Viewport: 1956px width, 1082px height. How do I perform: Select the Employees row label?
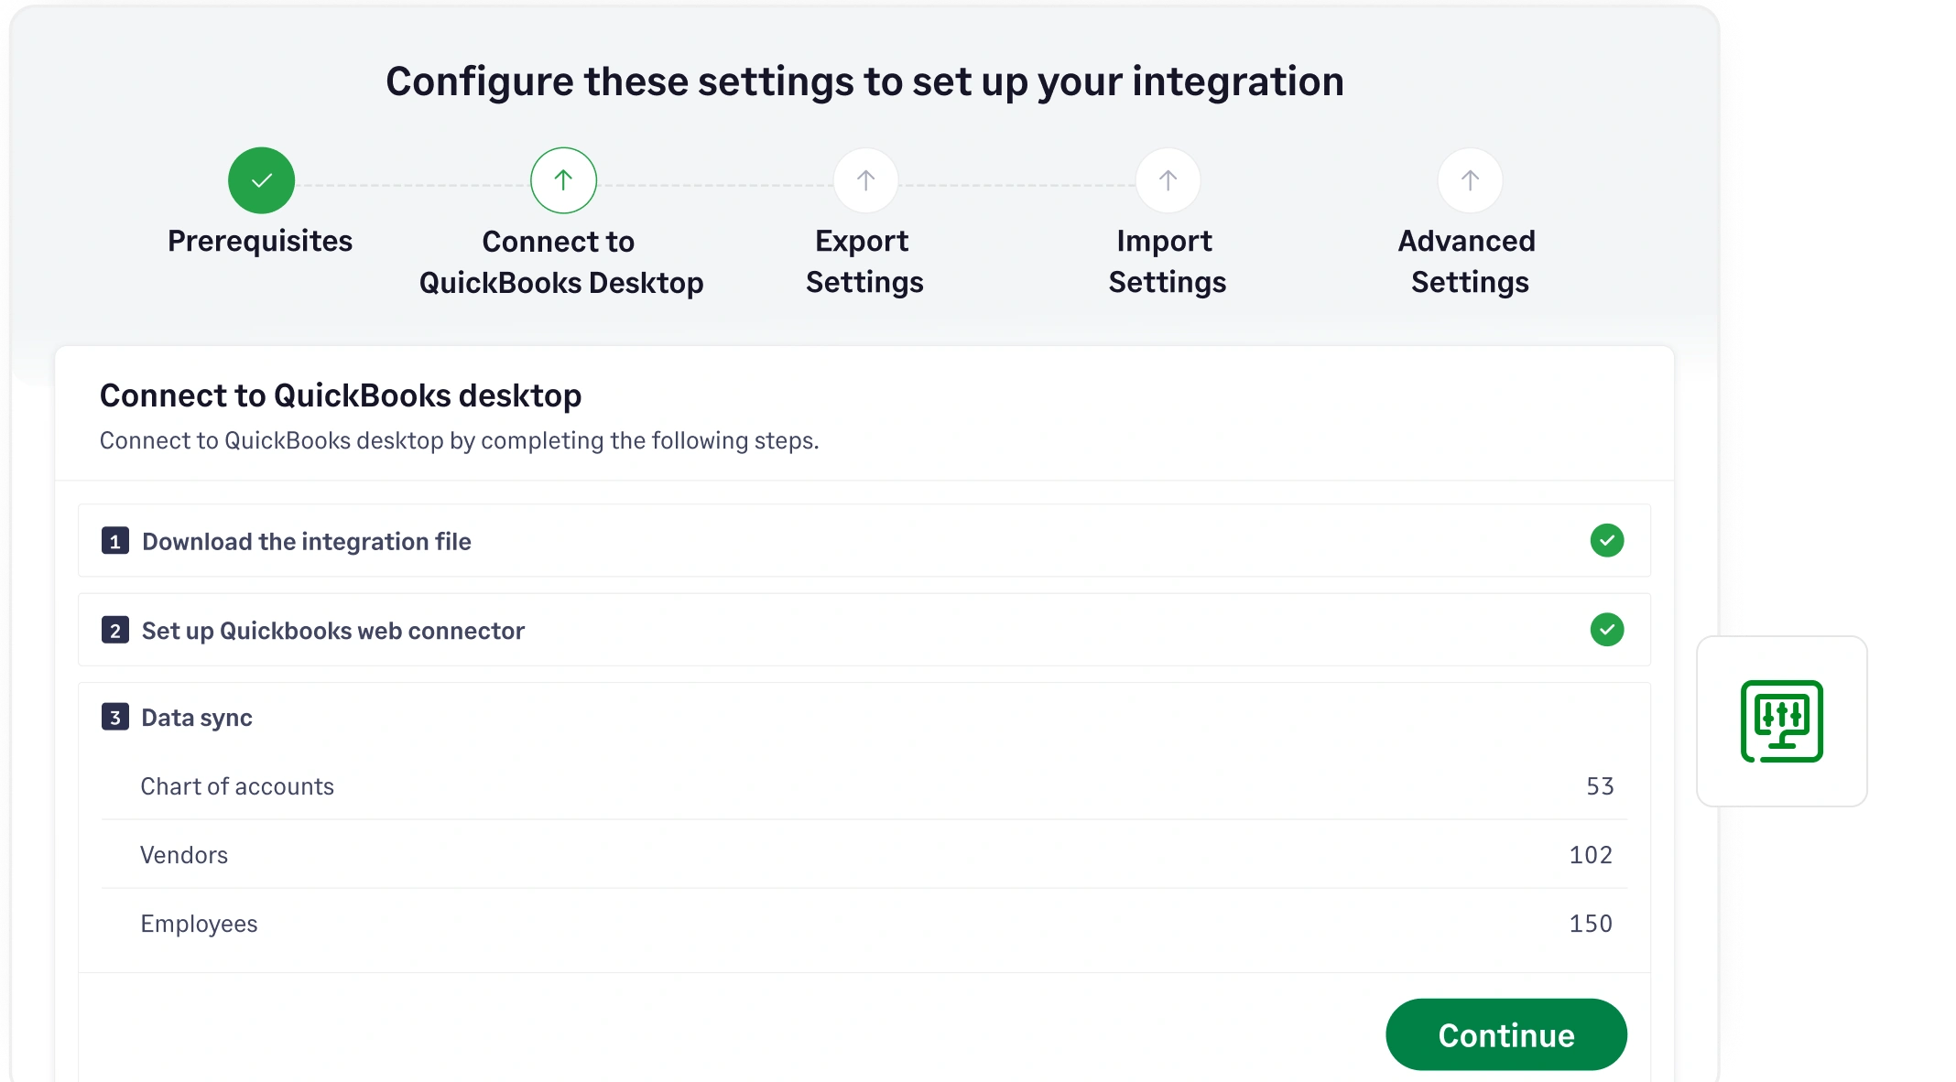(x=199, y=924)
